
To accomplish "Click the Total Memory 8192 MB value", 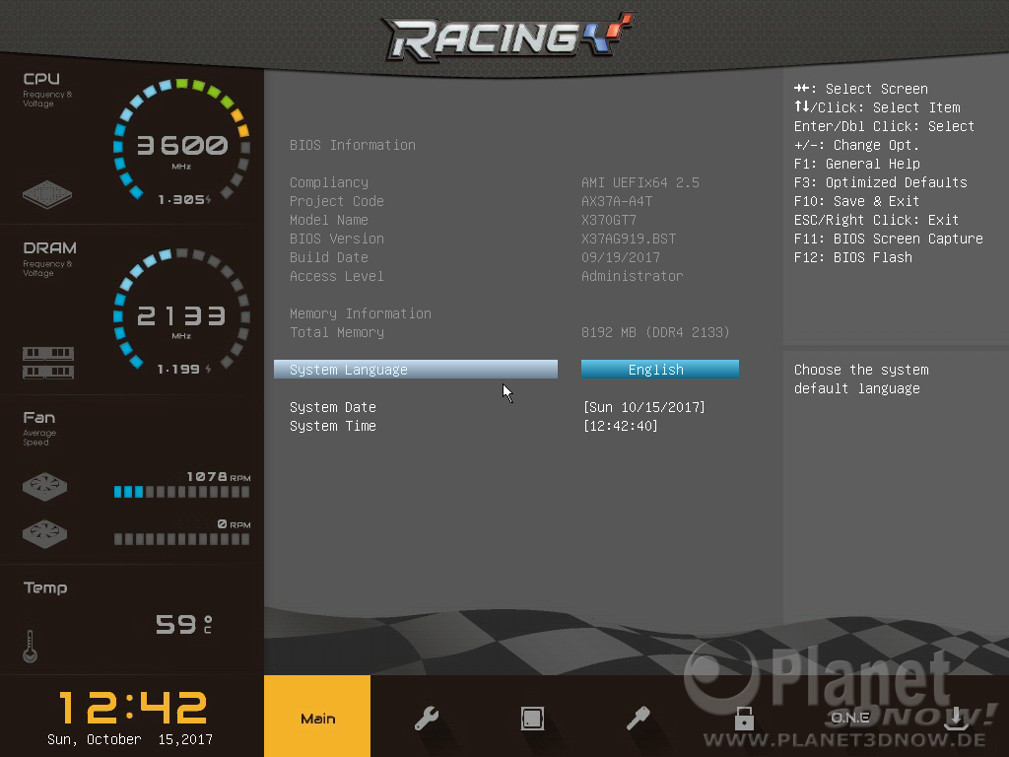I will tap(655, 333).
